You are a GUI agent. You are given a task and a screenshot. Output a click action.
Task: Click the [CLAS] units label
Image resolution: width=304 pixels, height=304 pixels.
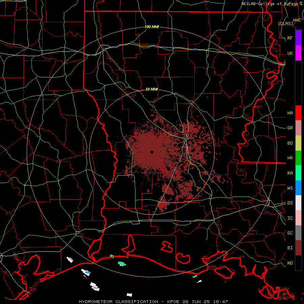point(285,23)
